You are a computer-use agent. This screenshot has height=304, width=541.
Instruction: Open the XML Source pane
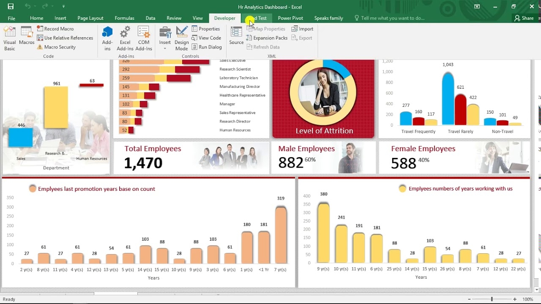click(x=236, y=36)
